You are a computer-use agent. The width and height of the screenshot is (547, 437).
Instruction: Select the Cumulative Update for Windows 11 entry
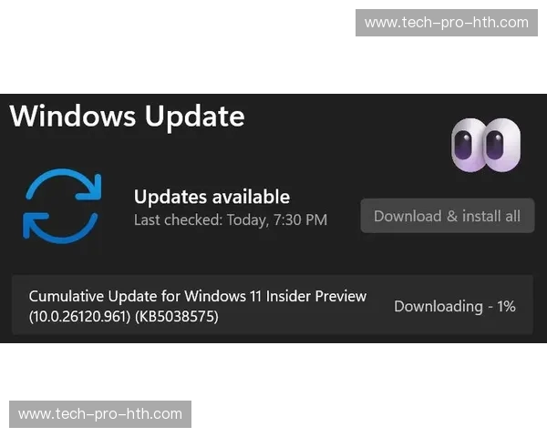[273, 305]
